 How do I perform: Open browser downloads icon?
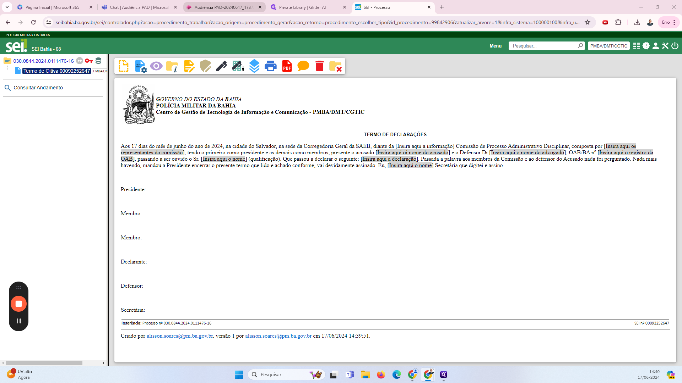pos(637,22)
